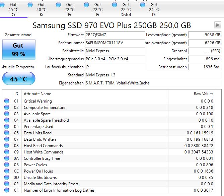Click raw value 0 0 0 318

pyautogui.click(x=205, y=108)
